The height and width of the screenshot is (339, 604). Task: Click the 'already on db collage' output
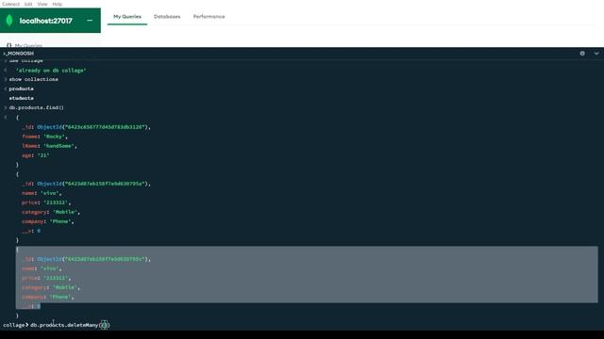[51, 71]
